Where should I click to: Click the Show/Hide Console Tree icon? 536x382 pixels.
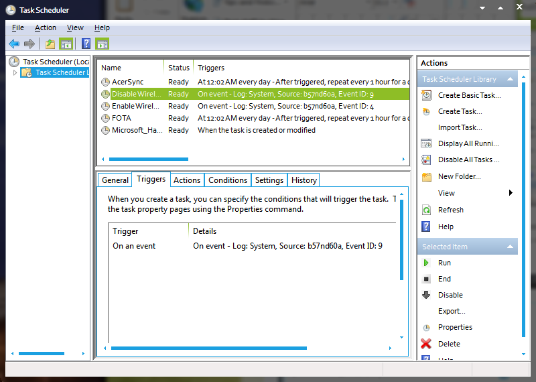tap(66, 44)
